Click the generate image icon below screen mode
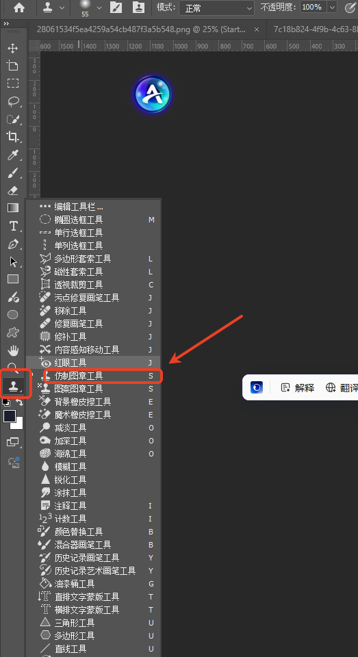The width and height of the screenshot is (358, 657). (13, 462)
